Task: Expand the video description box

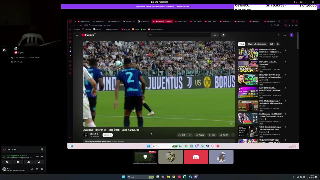Action: coord(159,142)
